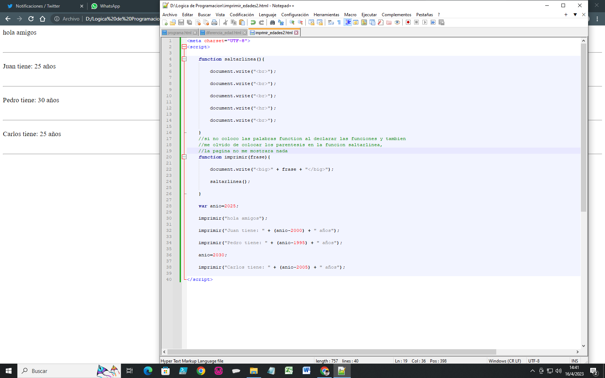Open the Editar menu
This screenshot has width=605, height=378.
[188, 15]
